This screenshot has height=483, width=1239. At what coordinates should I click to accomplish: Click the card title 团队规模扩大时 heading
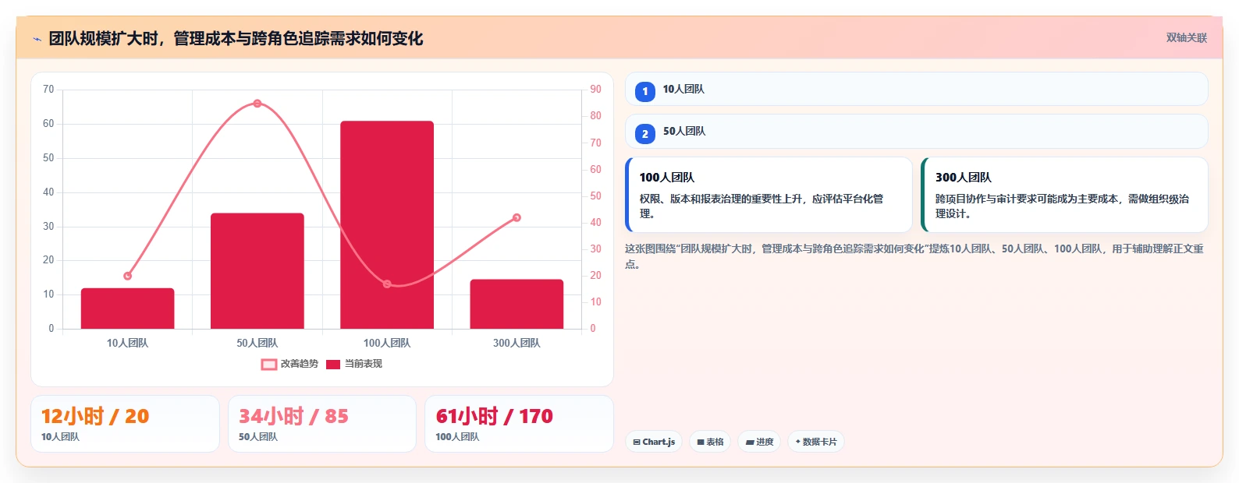236,38
